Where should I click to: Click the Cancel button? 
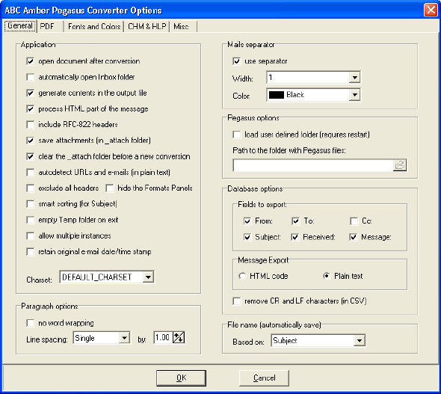pyautogui.click(x=264, y=378)
